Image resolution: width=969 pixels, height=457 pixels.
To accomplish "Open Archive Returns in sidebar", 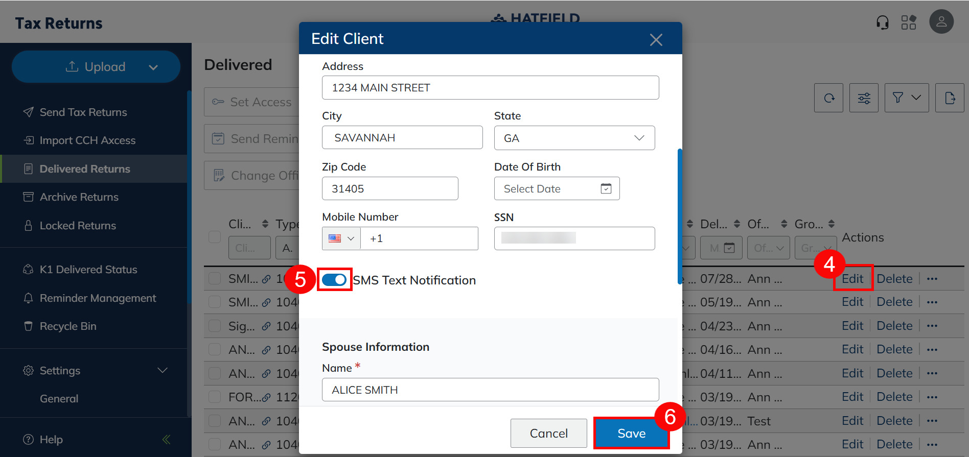I will point(79,197).
